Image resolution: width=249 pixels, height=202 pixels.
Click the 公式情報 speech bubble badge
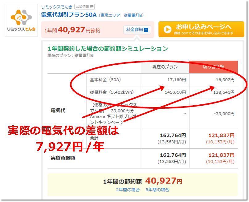(x=84, y=7)
